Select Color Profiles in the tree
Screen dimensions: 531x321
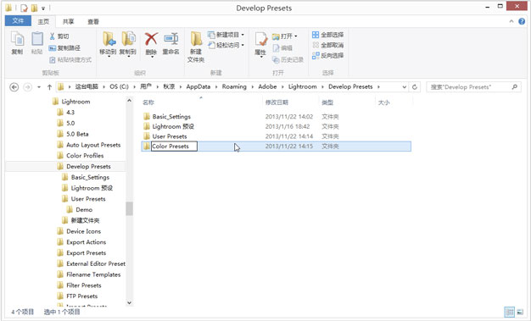coord(85,156)
